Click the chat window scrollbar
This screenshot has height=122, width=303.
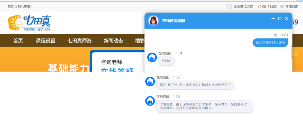(291, 52)
